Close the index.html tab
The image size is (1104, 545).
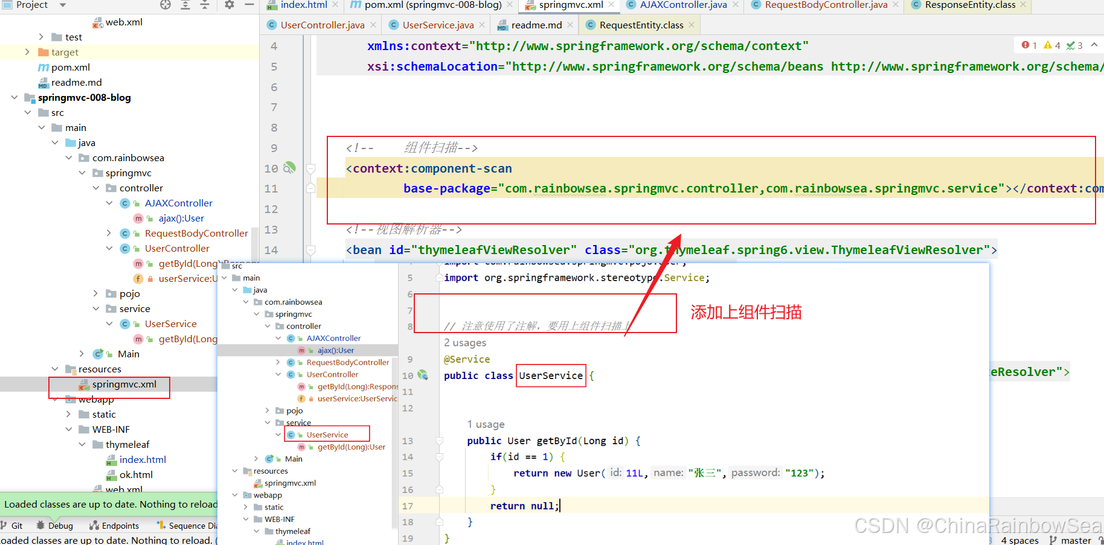pos(336,5)
